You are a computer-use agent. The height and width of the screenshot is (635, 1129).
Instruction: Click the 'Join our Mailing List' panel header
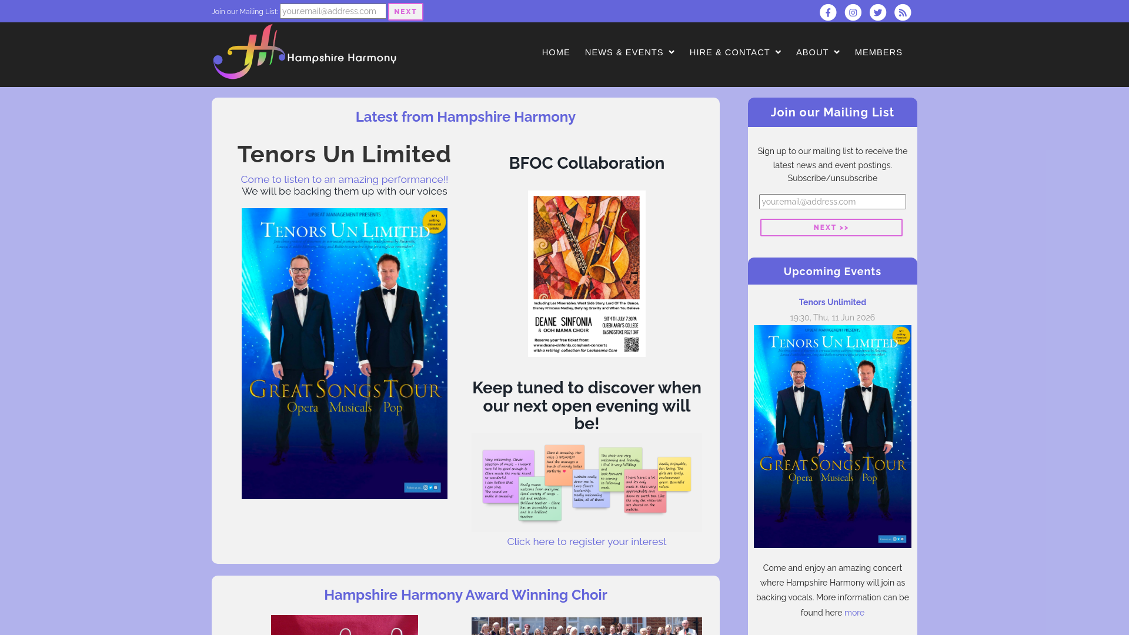pyautogui.click(x=832, y=112)
